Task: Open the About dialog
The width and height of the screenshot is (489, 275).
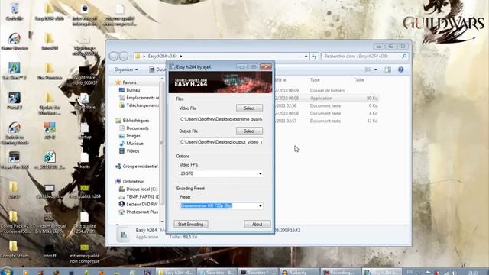Action: 257,224
